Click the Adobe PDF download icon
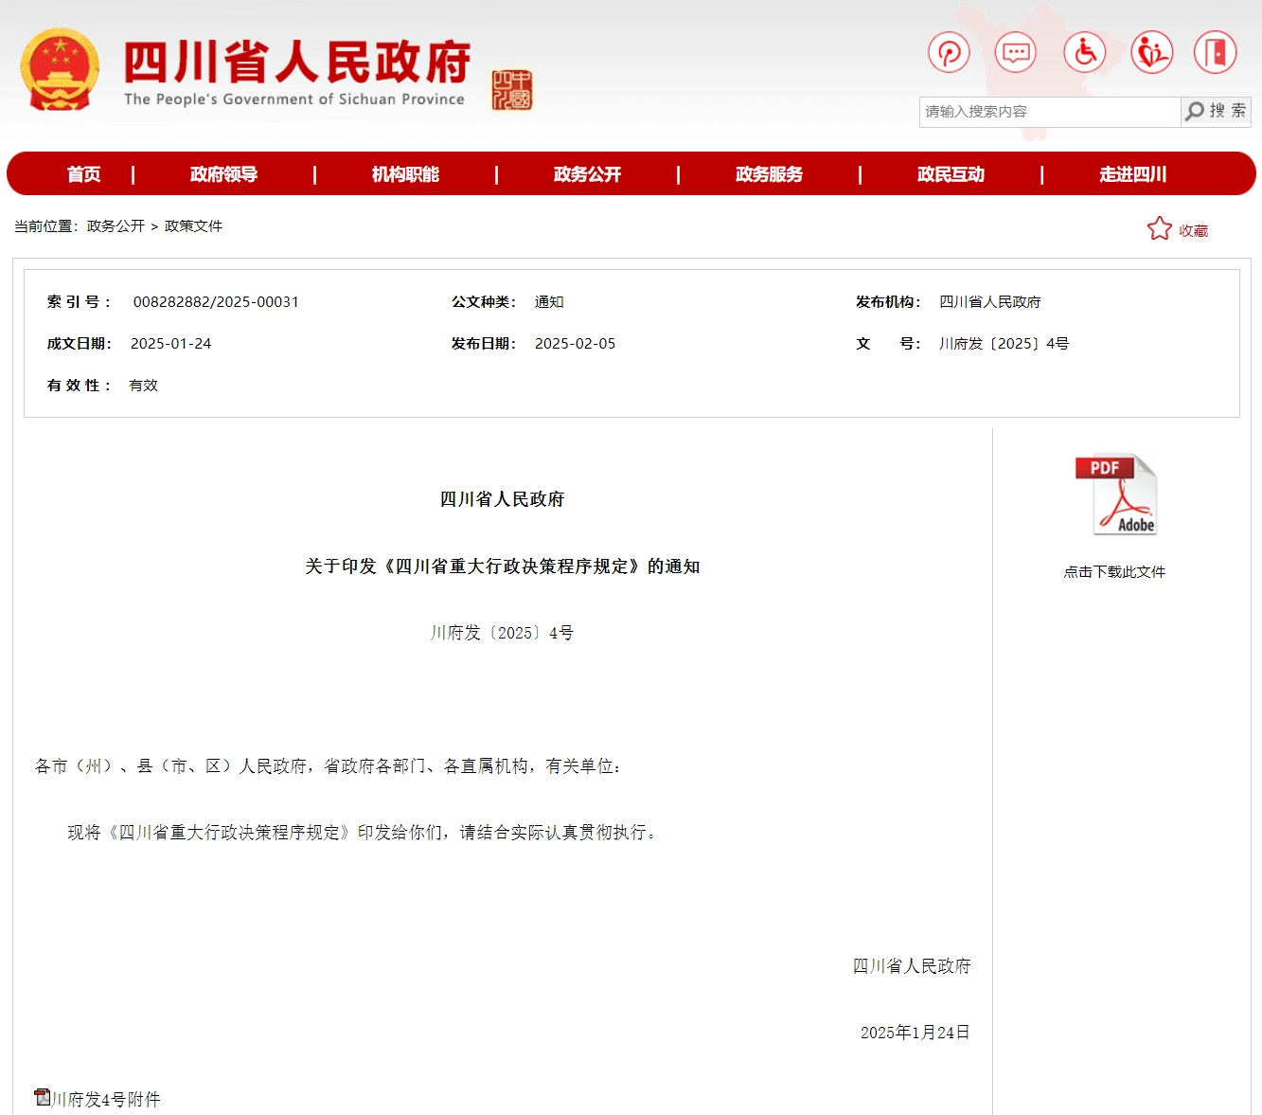Image resolution: width=1262 pixels, height=1115 pixels. (1115, 495)
